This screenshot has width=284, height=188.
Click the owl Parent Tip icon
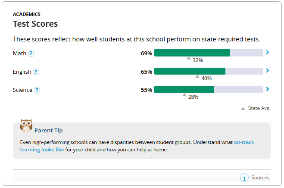click(x=26, y=126)
